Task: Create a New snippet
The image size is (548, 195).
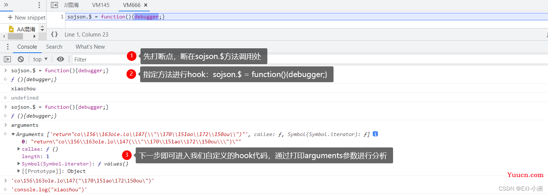Action: pyautogui.click(x=27, y=17)
